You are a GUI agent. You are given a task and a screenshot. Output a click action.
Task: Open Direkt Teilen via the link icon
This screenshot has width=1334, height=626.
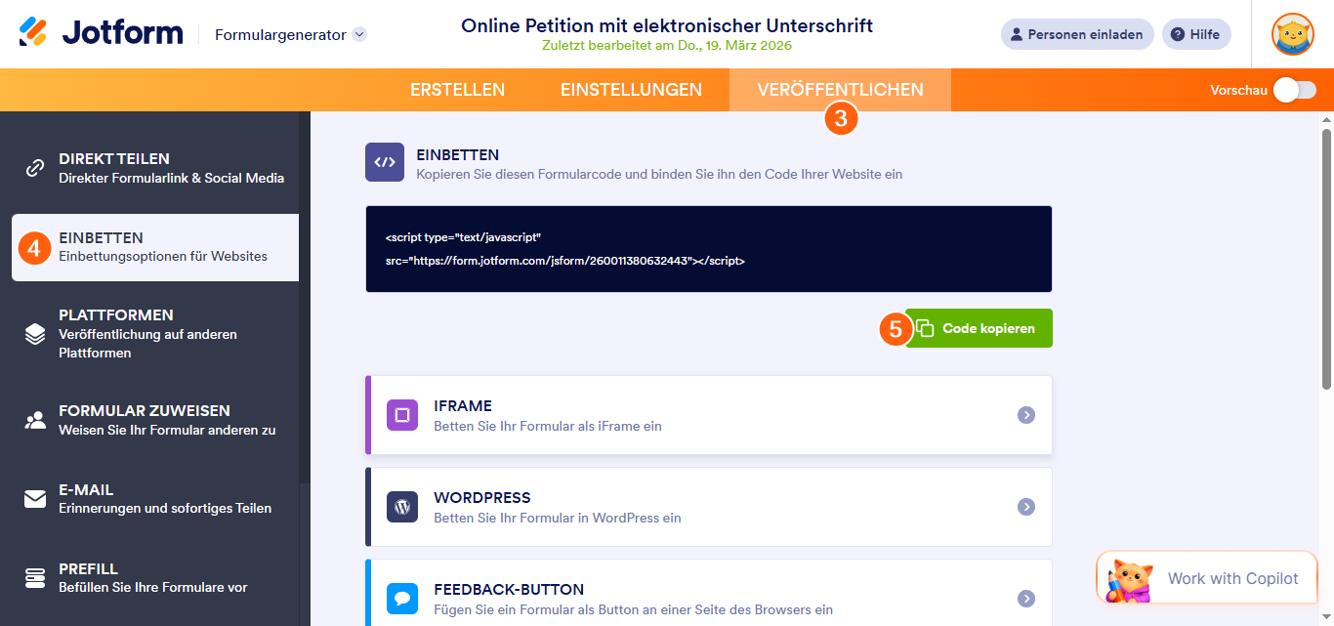[x=34, y=168]
